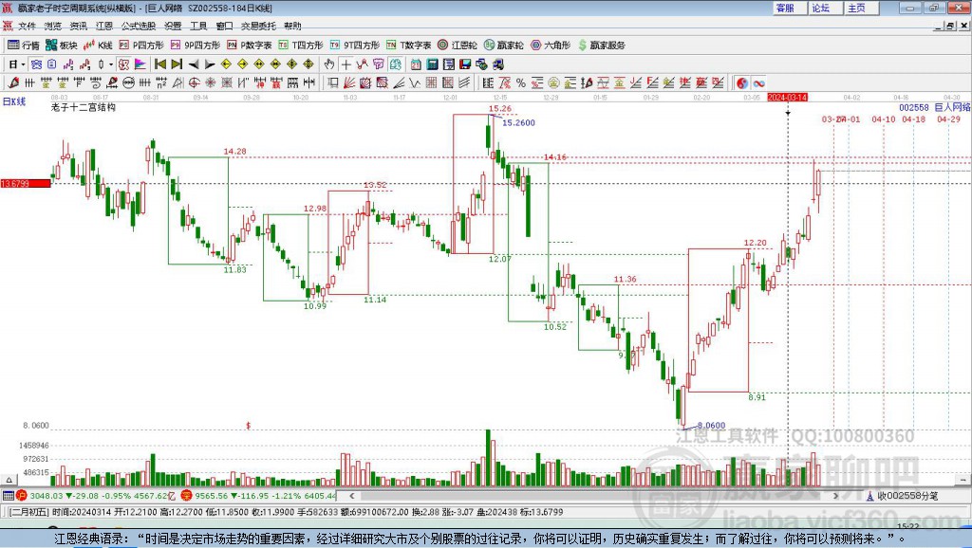The width and height of the screenshot is (972, 548).
Task: Click the 日K线 label
Action: pos(14,101)
